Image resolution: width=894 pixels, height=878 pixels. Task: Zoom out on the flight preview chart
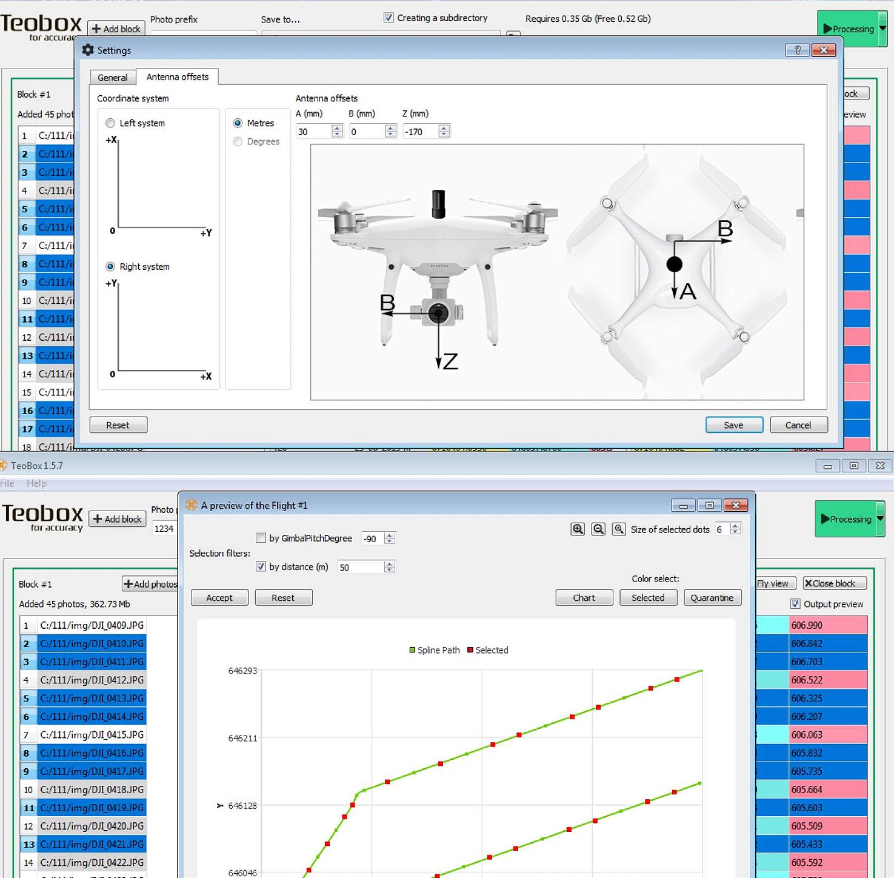click(598, 529)
